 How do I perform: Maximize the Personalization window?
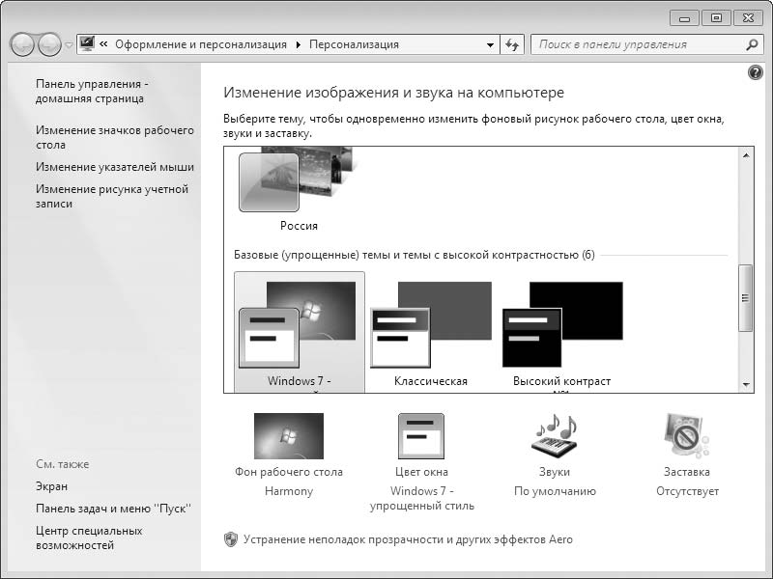pyautogui.click(x=716, y=18)
